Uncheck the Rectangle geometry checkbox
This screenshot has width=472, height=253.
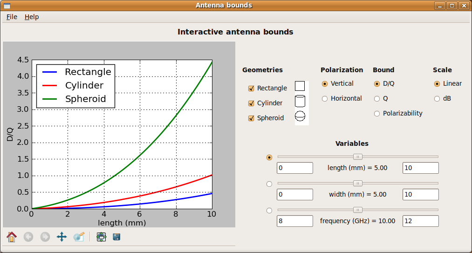click(251, 89)
